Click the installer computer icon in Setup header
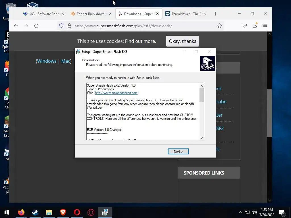Viewport: 291px width, 218px height. coord(207,63)
